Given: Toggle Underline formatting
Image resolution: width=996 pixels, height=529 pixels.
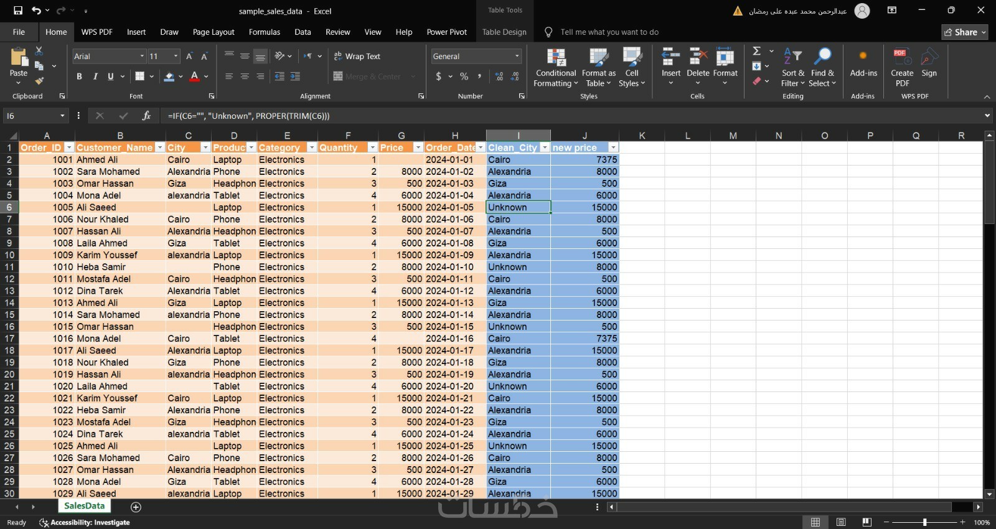Looking at the screenshot, I should (x=111, y=76).
